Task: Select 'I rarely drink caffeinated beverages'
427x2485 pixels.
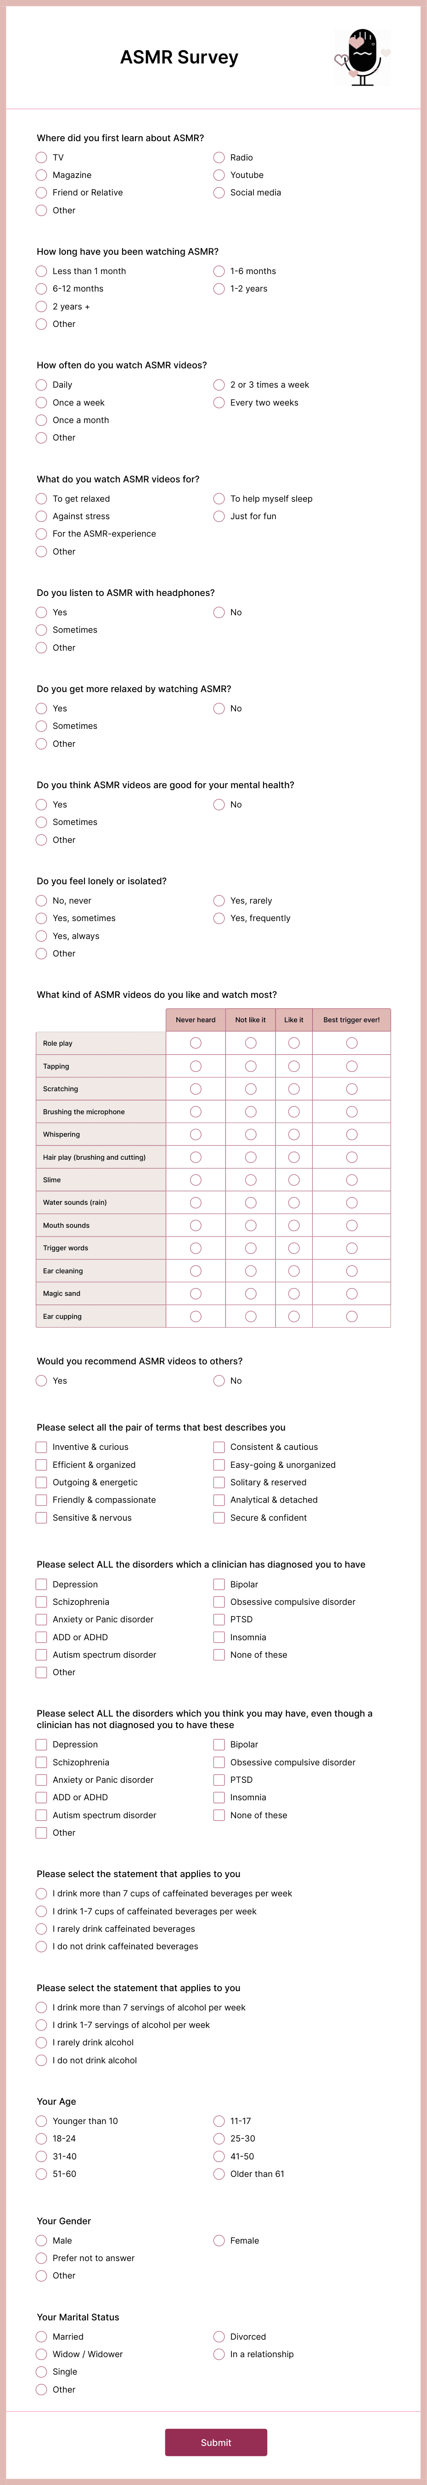Action: [x=41, y=1929]
